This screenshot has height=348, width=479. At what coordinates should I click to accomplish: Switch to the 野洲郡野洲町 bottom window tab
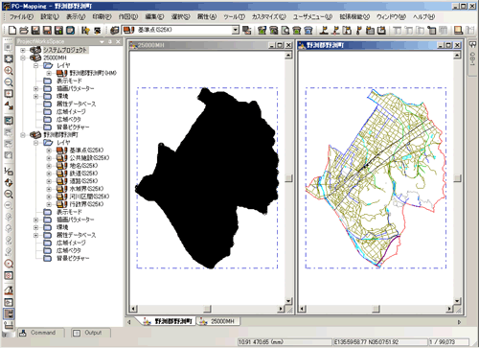coord(169,321)
